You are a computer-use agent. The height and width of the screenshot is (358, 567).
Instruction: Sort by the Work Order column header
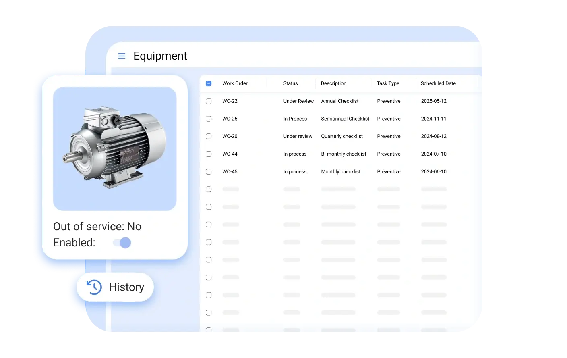[x=235, y=83]
